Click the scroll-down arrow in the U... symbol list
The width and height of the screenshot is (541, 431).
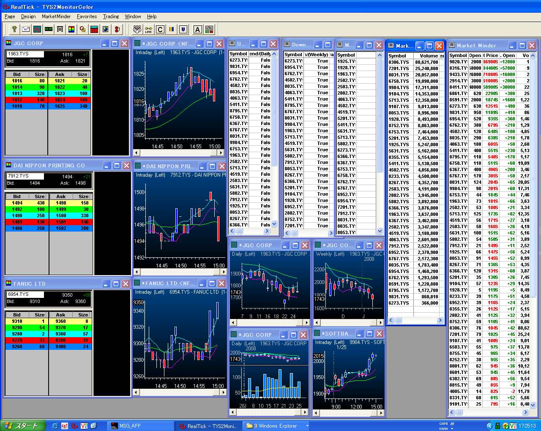click(274, 224)
